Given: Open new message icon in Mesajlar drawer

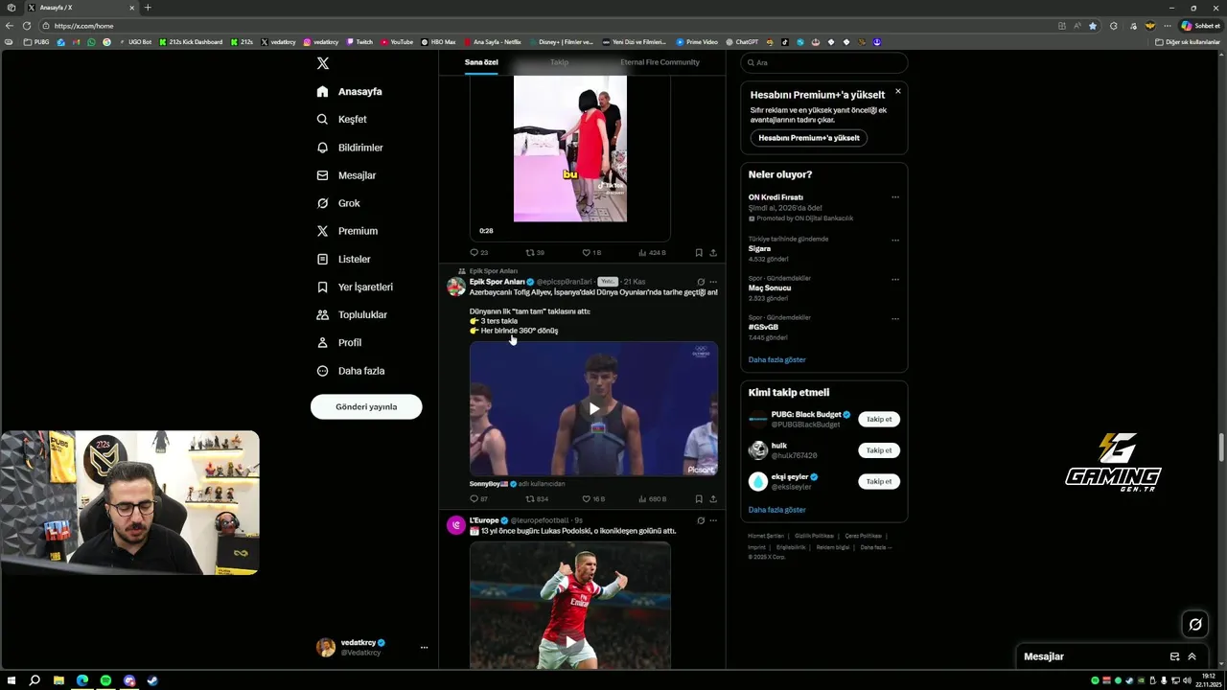Looking at the screenshot, I should [1174, 656].
